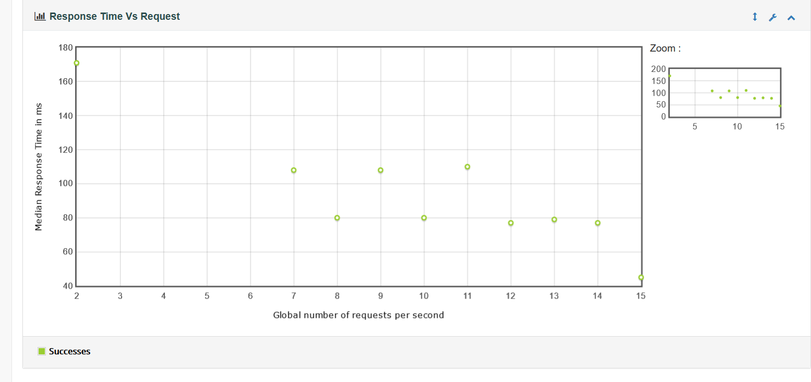The image size is (811, 382).
Task: Click the 5 x-axis tick on main chart
Action: pos(207,296)
